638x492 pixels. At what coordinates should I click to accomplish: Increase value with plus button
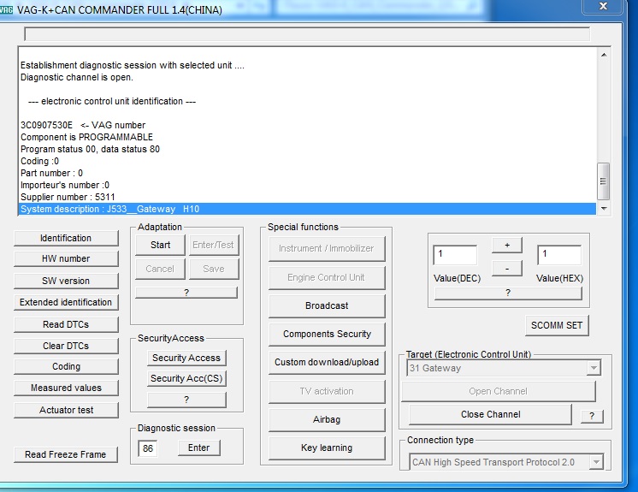click(506, 246)
